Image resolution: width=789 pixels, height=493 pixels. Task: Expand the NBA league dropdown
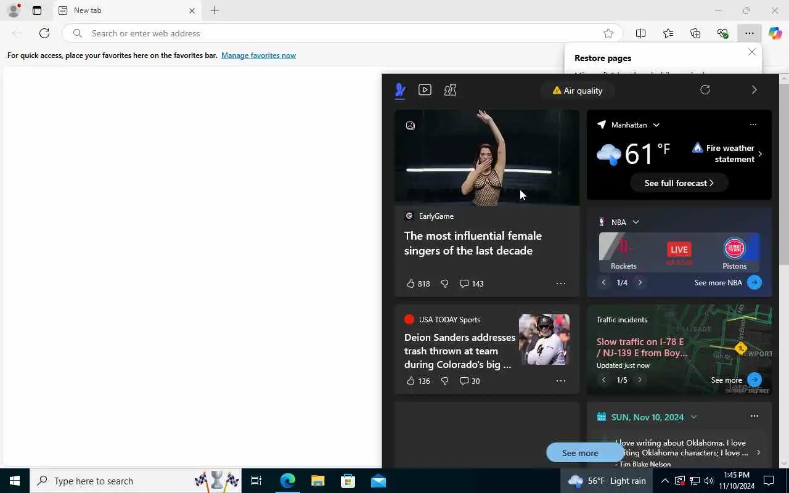(x=636, y=222)
